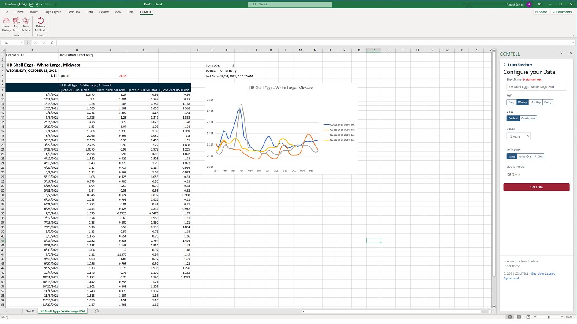
Task: Set frequency to Weekly
Action: pos(523,102)
